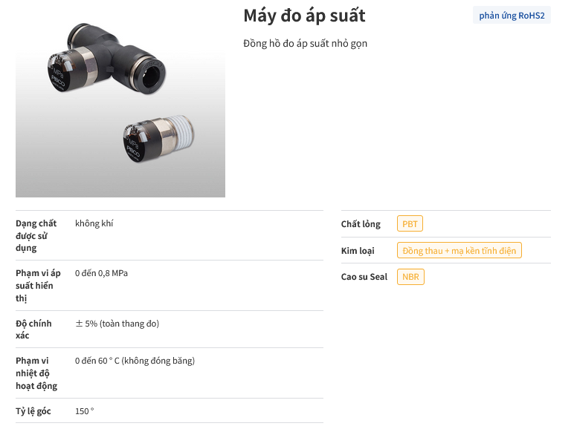This screenshot has height=429, width=574.
Task: Click the "Đồng thau + mạ kền tĩnh điện" tag
Action: point(459,251)
